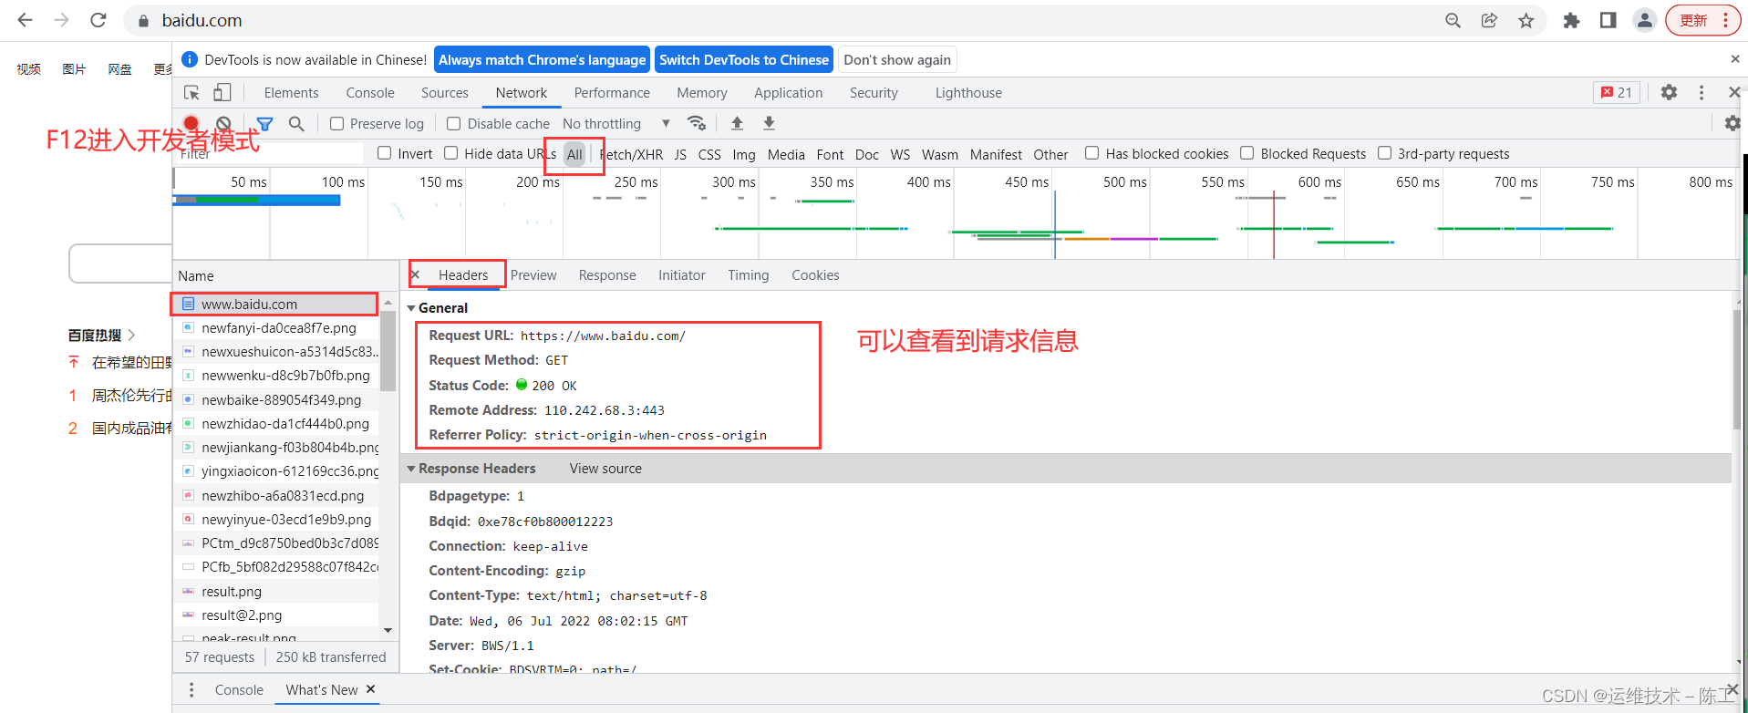Screen dimensions: 1748x713
Task: Click Switch DevTools to Chinese button
Action: (x=744, y=59)
